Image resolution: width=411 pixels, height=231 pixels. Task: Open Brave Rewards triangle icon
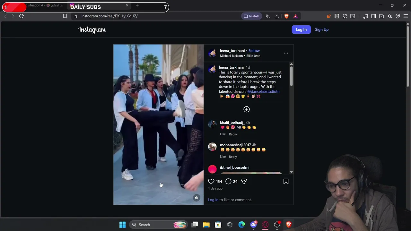[295, 16]
